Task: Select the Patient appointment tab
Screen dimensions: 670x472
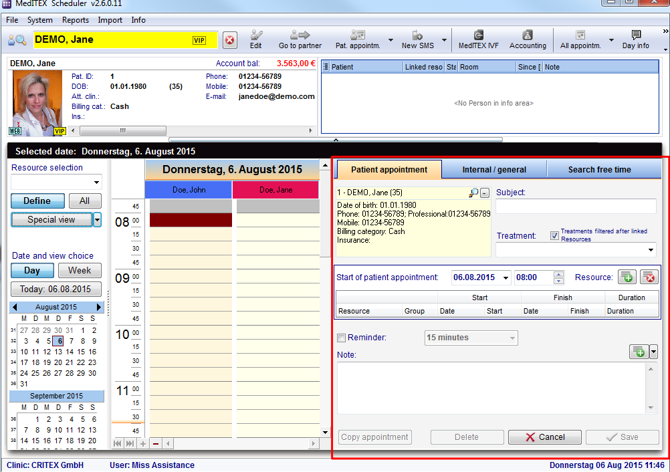Action: pyautogui.click(x=389, y=170)
